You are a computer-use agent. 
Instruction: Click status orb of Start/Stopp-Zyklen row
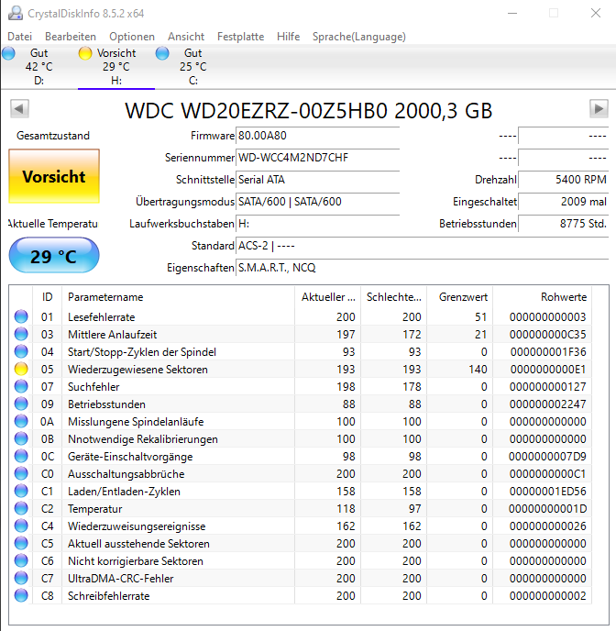pyautogui.click(x=21, y=351)
